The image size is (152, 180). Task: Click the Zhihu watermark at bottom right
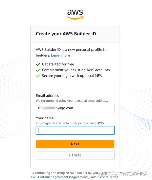[127, 174]
